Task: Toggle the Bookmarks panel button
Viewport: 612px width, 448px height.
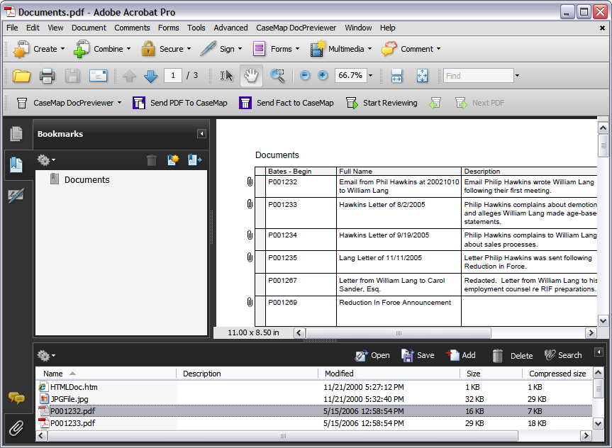Action: [x=16, y=165]
